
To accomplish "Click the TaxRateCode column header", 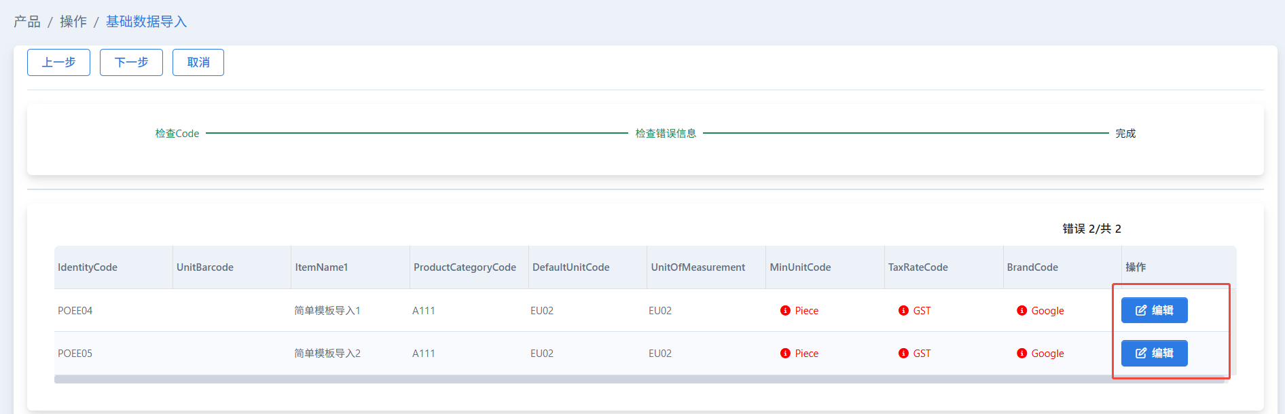I will [x=918, y=267].
